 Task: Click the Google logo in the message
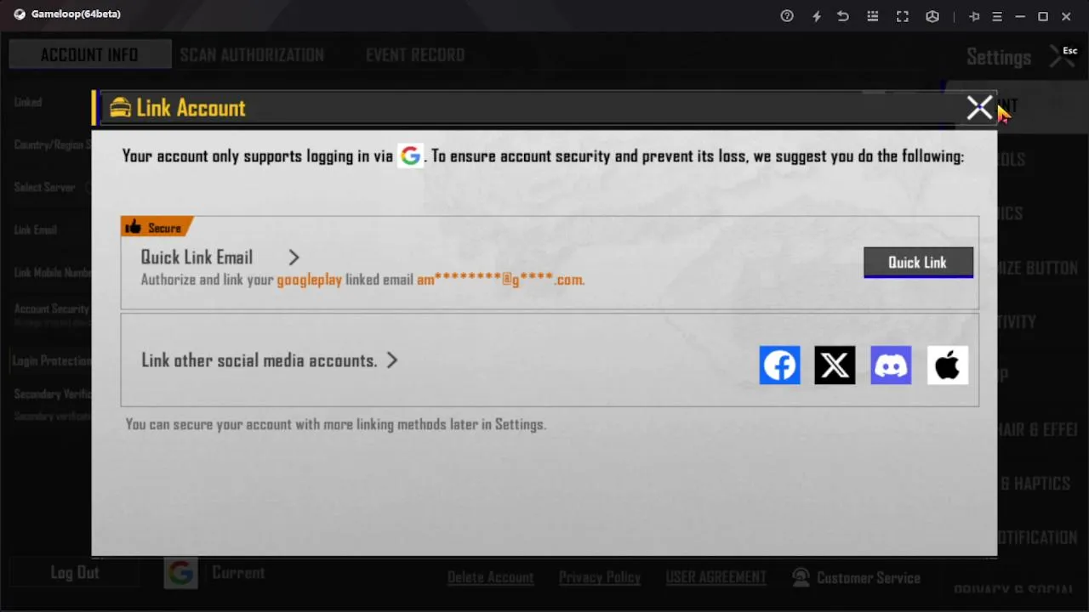(x=411, y=156)
